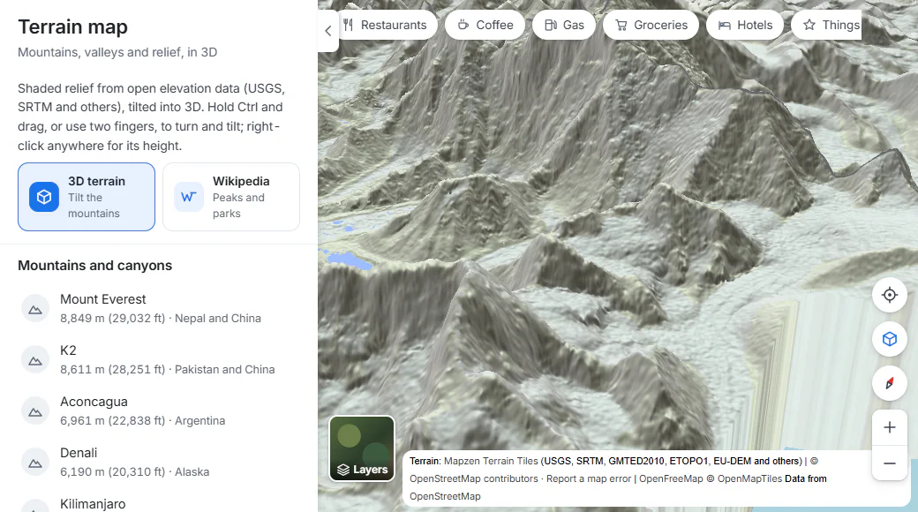Collapse the side panel with the chevron
The image size is (918, 512).
pos(327,31)
